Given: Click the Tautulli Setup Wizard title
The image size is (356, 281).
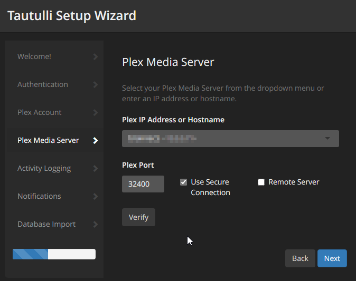Looking at the screenshot, I should (72, 16).
